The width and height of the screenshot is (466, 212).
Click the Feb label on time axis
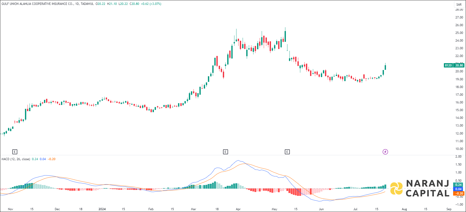coord(151,209)
